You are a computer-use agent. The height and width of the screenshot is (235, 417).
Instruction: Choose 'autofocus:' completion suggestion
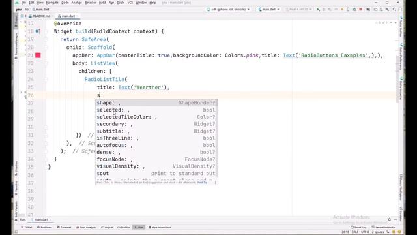point(156,145)
